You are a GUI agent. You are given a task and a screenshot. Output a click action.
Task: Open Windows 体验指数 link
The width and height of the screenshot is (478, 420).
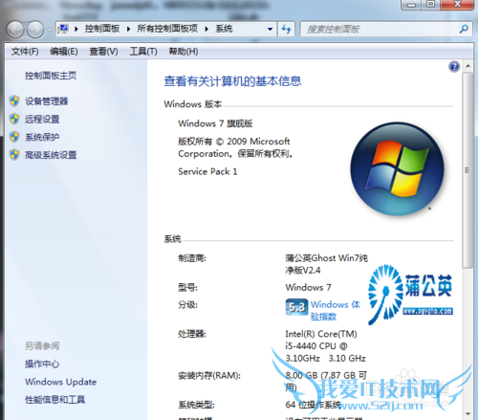pos(336,310)
